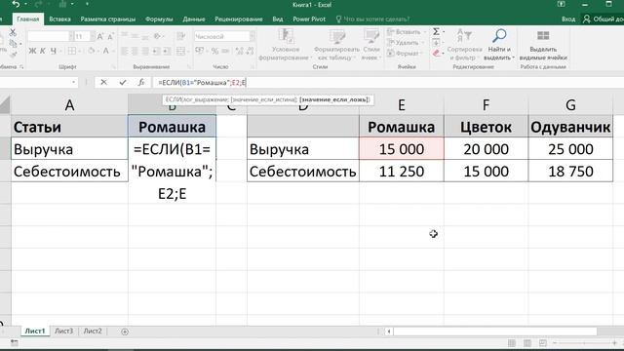Click the borders grid icon

[72, 51]
